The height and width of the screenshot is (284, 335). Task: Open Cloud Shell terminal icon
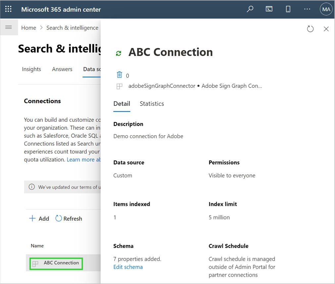pos(269,9)
